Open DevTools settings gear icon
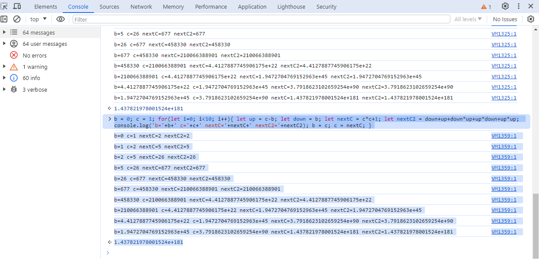Viewport: 539px width, 259px height. coord(505,6)
